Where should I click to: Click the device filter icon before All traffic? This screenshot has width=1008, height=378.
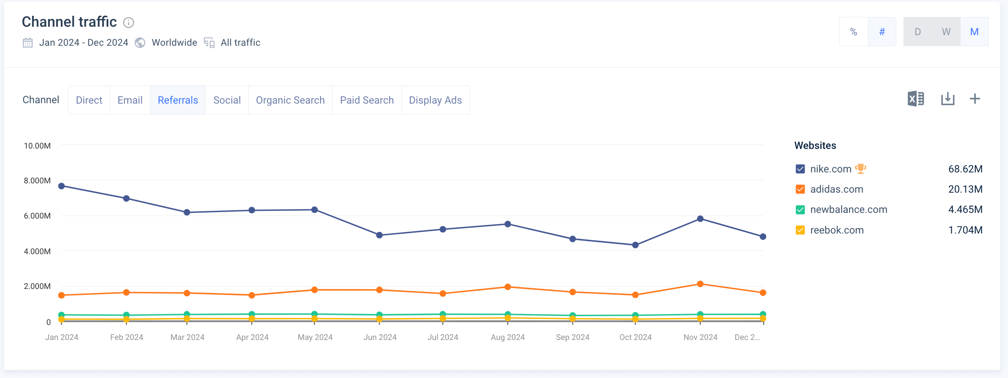click(x=209, y=42)
